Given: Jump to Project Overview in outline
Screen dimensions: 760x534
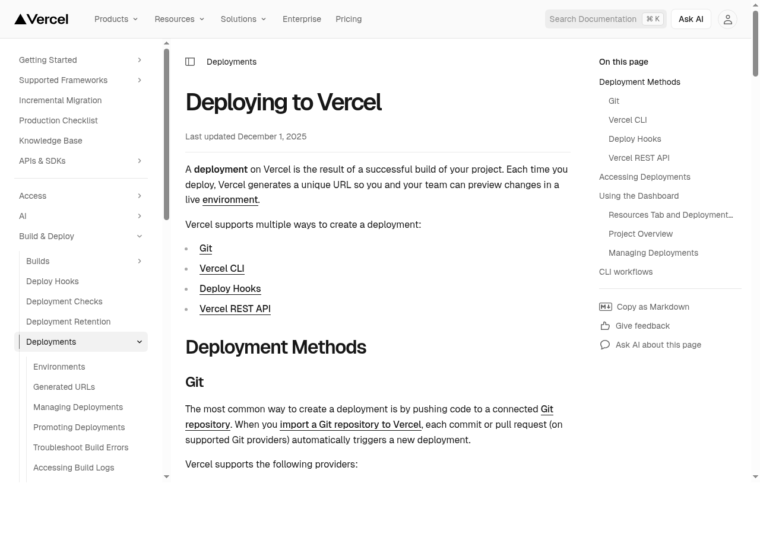Looking at the screenshot, I should point(640,234).
